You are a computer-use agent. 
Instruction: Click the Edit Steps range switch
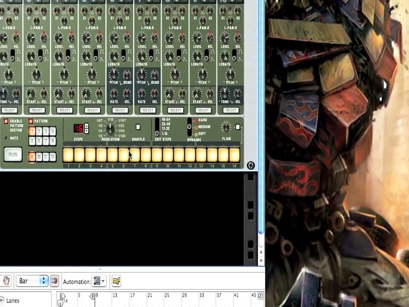[157, 127]
